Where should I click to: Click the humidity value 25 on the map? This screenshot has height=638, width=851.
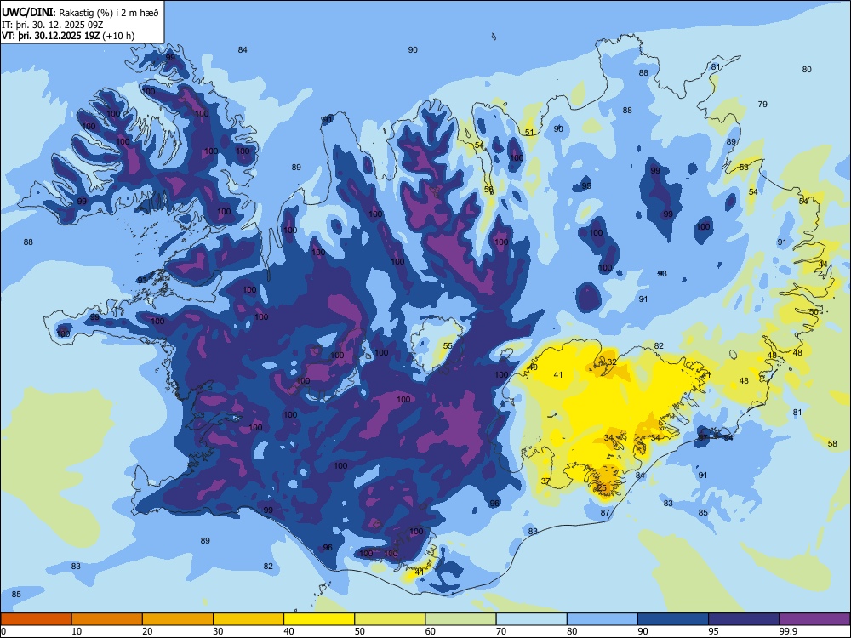pos(602,487)
